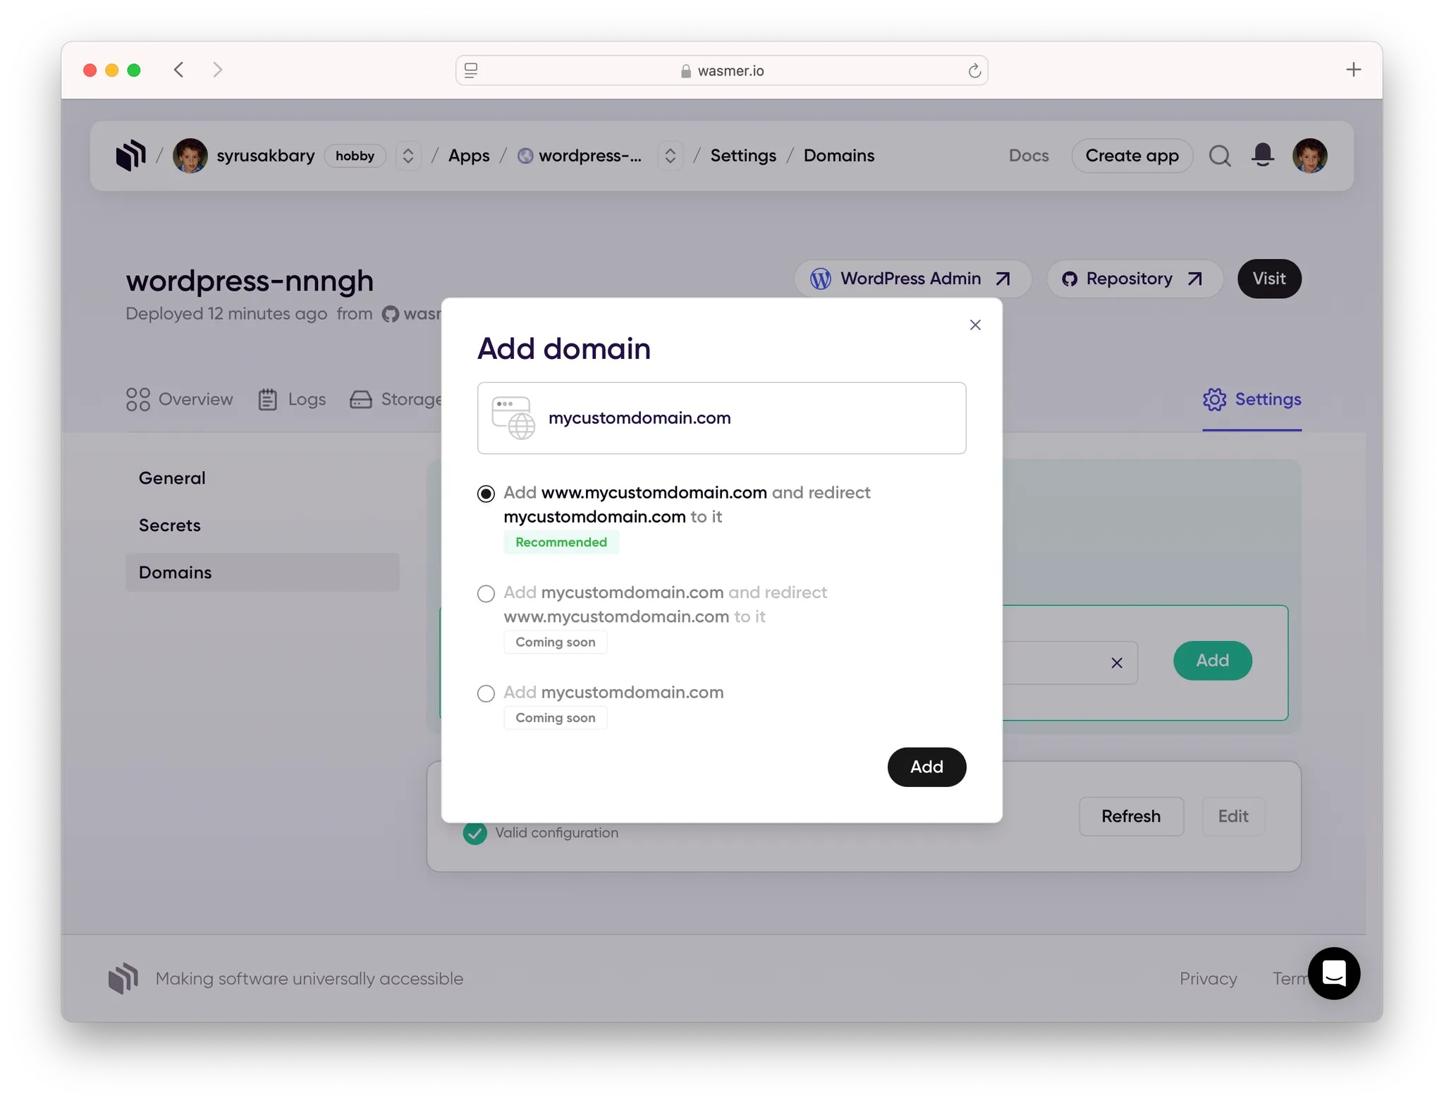Select adding mycustomdomain.com with www redirect
The height and width of the screenshot is (1103, 1444).
(486, 594)
